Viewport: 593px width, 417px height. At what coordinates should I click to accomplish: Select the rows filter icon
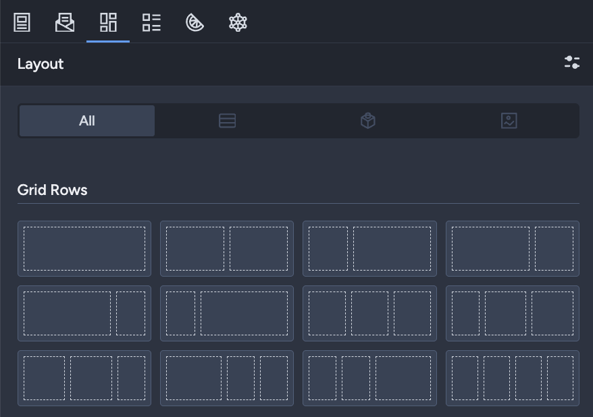coord(227,120)
